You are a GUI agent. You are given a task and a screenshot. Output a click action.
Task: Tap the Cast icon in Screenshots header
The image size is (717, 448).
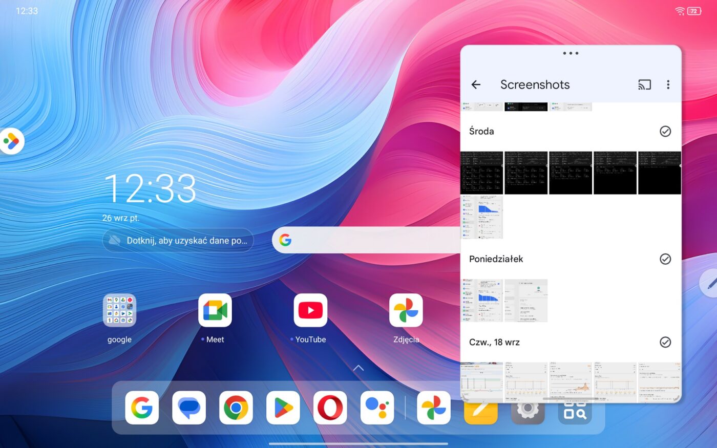coord(644,85)
